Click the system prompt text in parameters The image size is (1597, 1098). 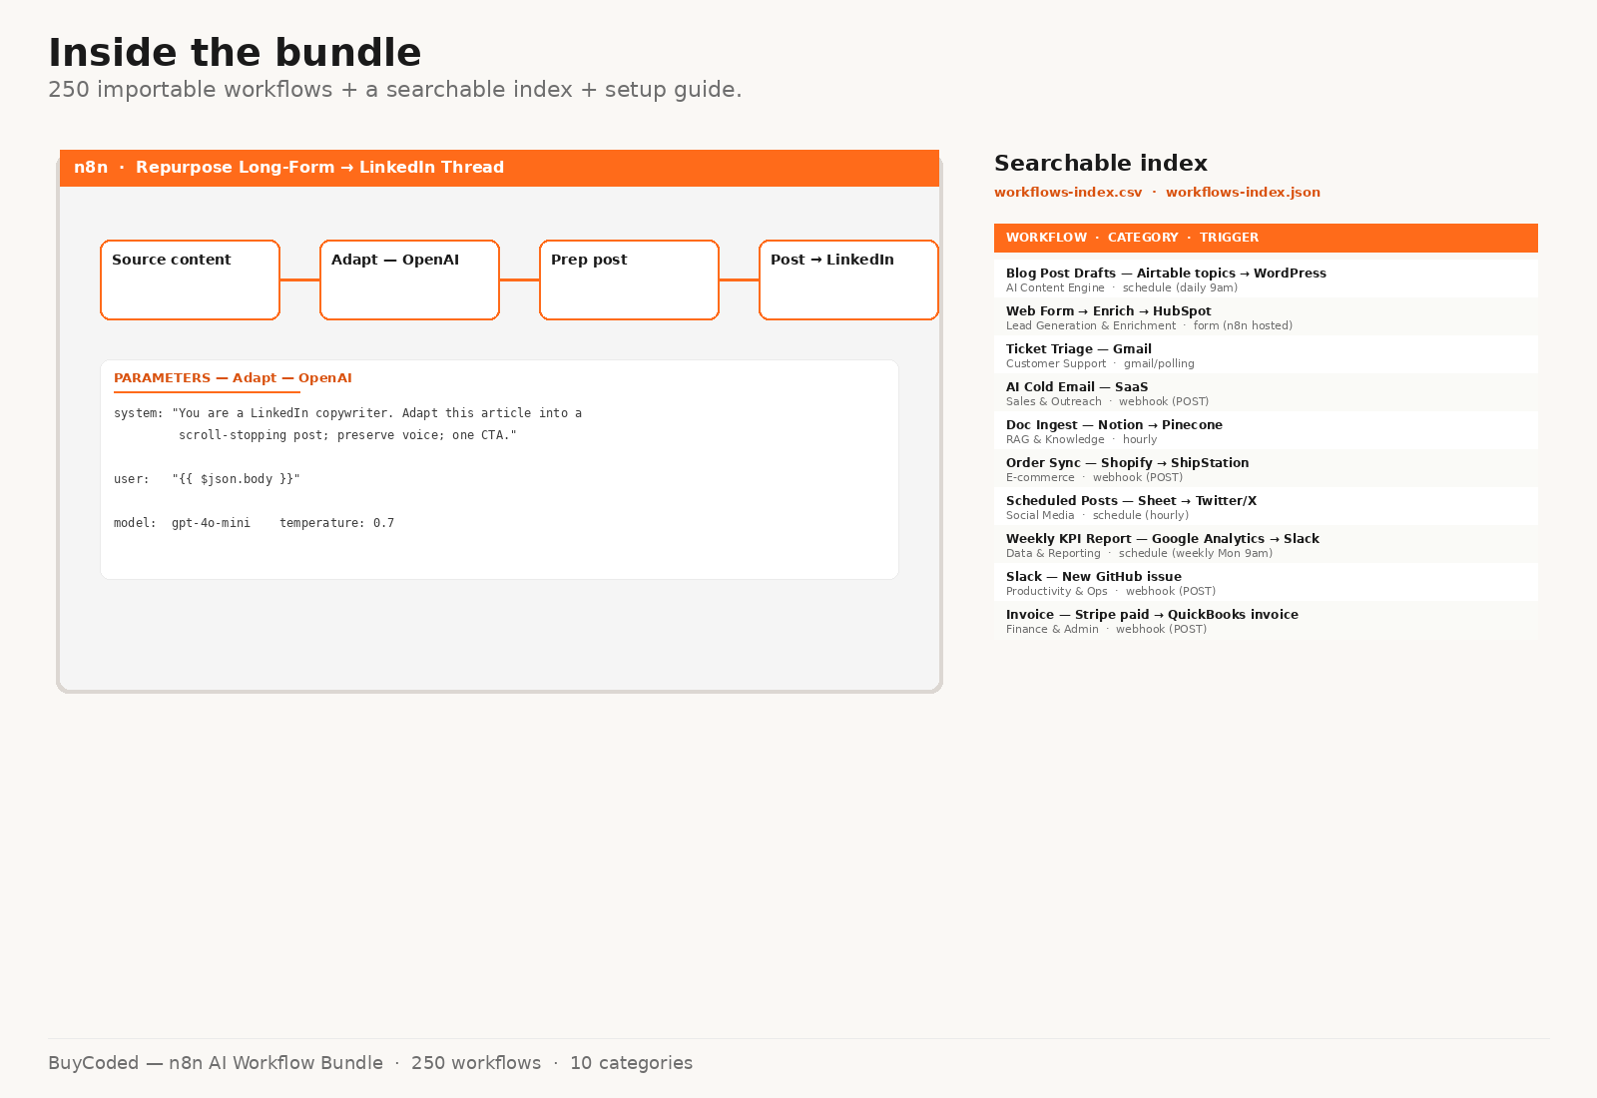coord(347,424)
